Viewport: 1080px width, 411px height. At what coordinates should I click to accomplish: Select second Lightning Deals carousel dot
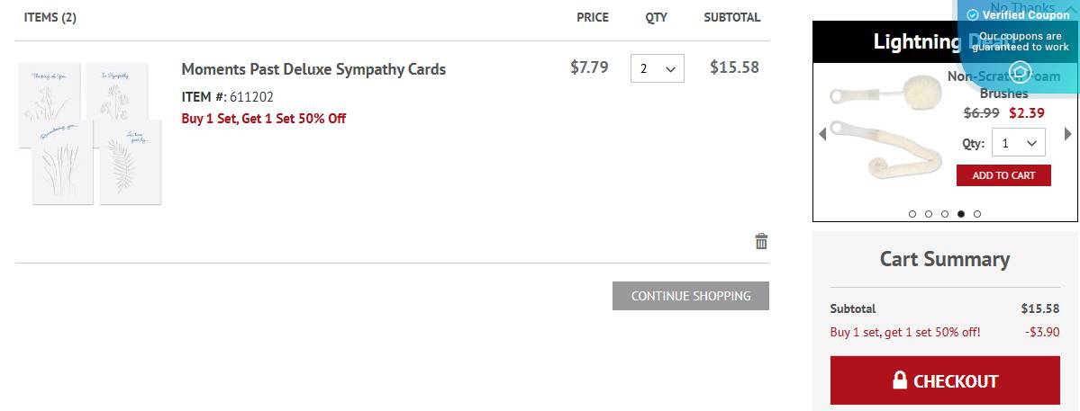click(x=929, y=214)
